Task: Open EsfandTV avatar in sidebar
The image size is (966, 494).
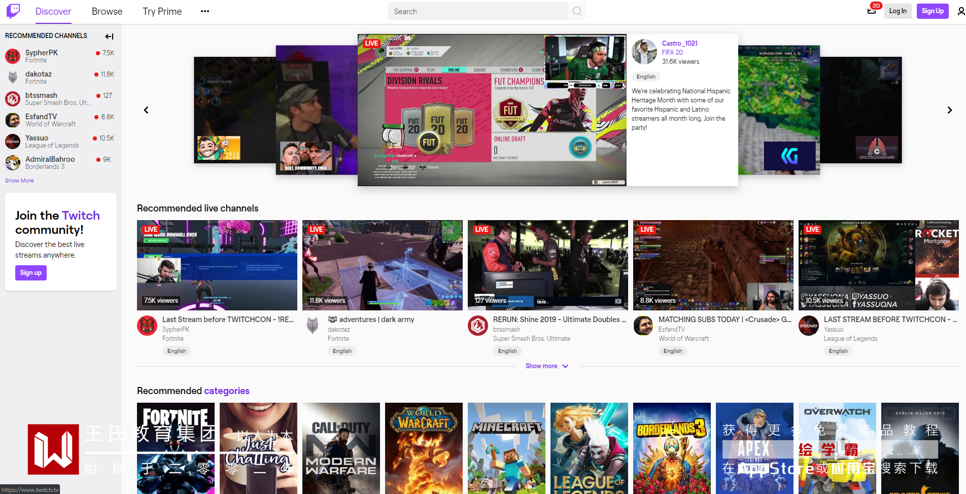Action: point(13,120)
